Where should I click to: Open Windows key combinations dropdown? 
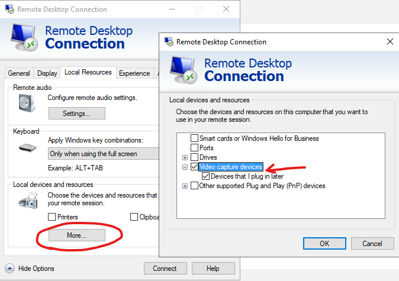click(104, 154)
